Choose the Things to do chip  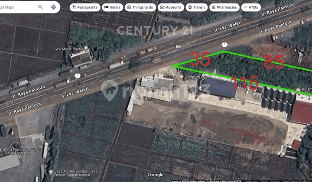(x=140, y=7)
